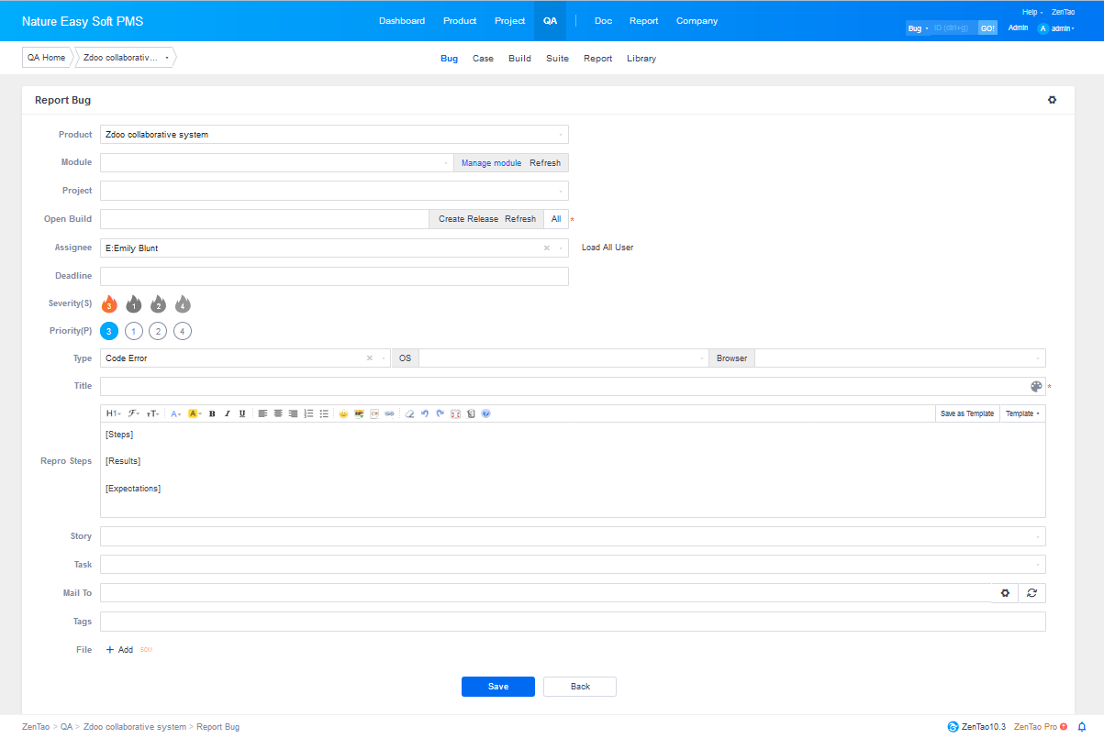Open the Browser dropdown list
Image resolution: width=1104 pixels, height=738 pixels.
899,358
